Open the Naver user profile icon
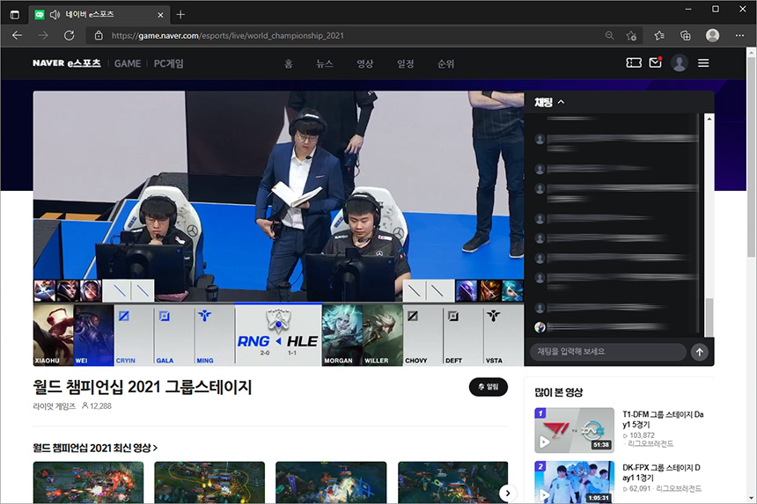This screenshot has width=757, height=504. point(680,63)
